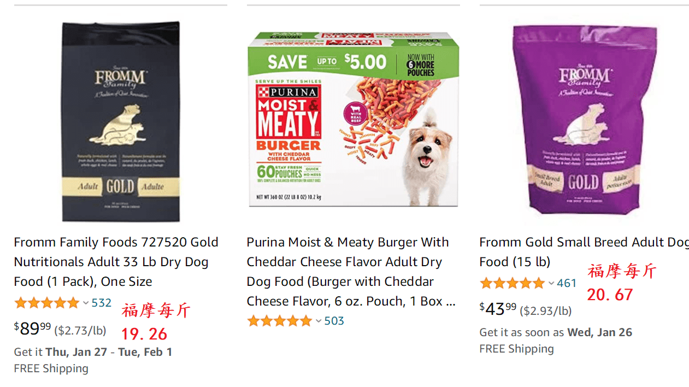The image size is (689, 387).
Task: Expand rating dropdown arrow beside 503 reviews
Action: coord(319,321)
